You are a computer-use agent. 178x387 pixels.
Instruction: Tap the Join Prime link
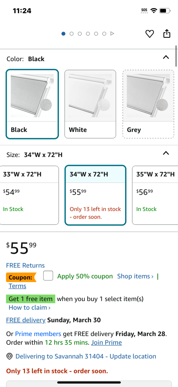click(107, 343)
